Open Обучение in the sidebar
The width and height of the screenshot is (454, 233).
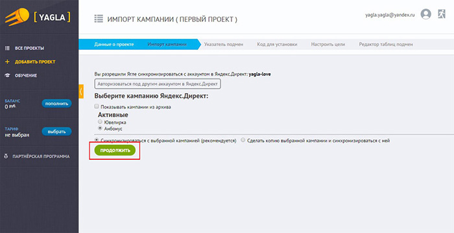pos(26,76)
